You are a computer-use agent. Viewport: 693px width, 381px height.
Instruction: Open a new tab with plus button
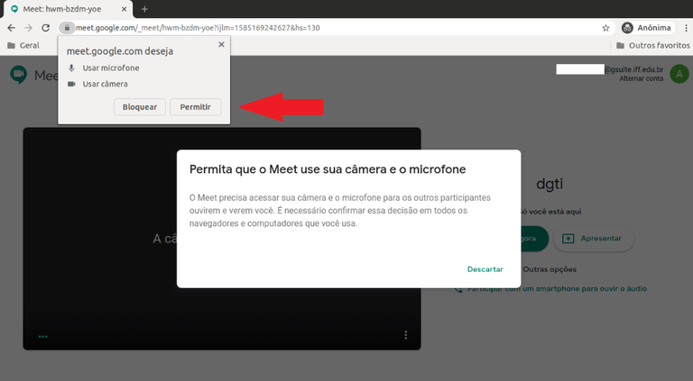click(x=144, y=9)
